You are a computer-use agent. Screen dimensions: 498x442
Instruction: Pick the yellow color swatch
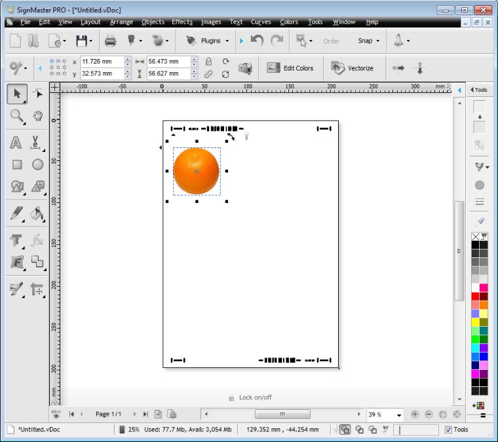point(476,322)
